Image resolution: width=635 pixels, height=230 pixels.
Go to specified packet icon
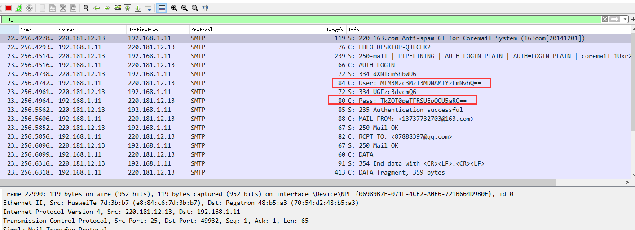click(117, 8)
